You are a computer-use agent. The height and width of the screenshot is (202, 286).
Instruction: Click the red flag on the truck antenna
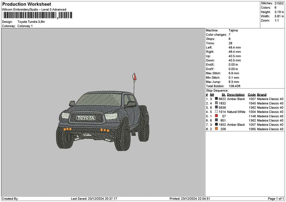pyautogui.click(x=134, y=77)
